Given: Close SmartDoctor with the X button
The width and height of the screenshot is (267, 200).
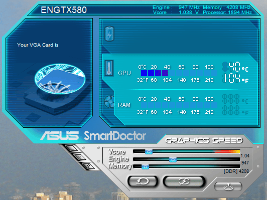Looking at the screenshot, I should 80,157.
